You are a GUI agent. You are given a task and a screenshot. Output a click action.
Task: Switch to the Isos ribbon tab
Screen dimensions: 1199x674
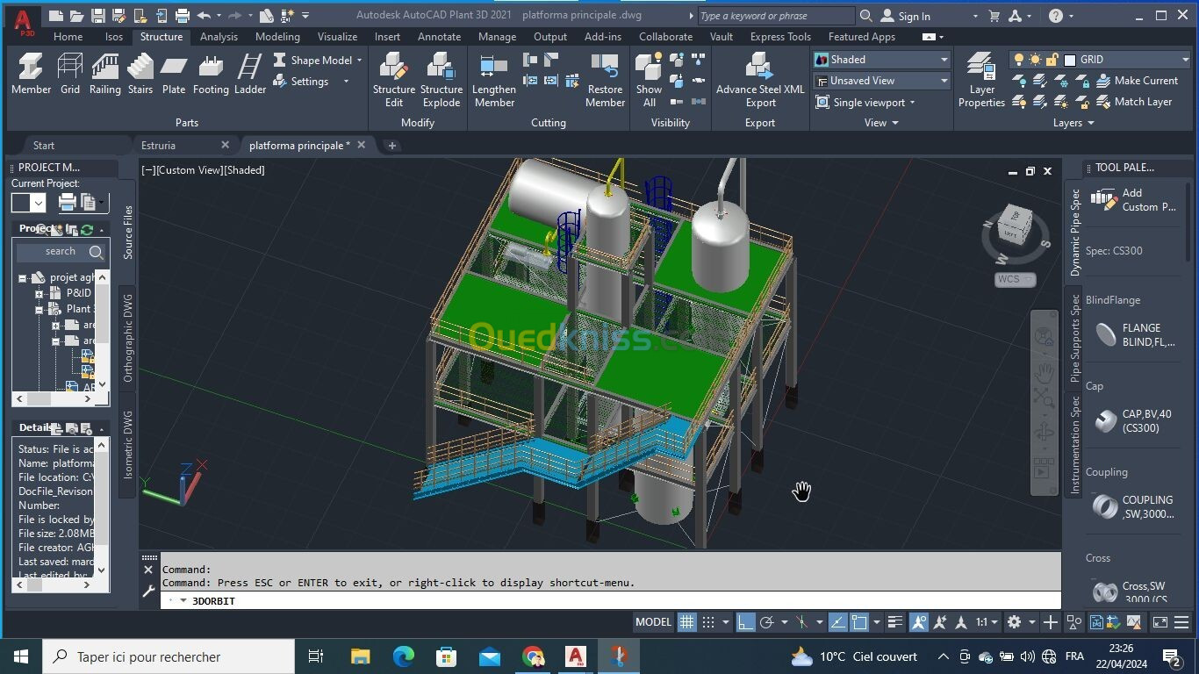click(x=114, y=37)
